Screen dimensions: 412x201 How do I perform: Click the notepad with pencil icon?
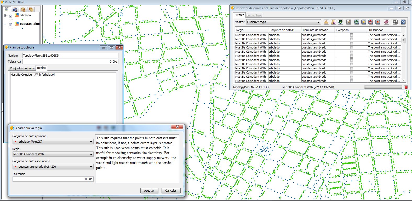coord(348,22)
